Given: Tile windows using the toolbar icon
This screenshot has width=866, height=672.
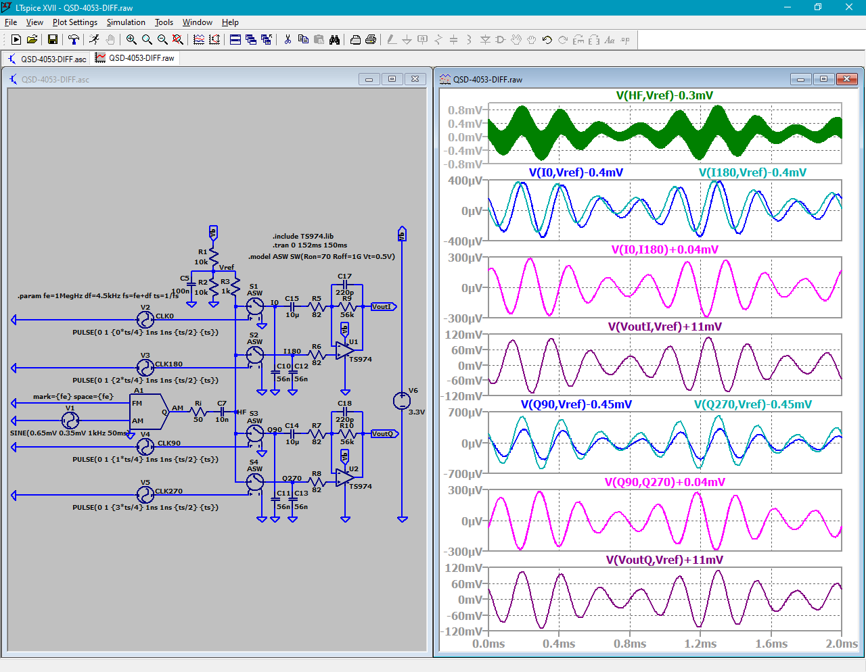Looking at the screenshot, I should pyautogui.click(x=235, y=40).
